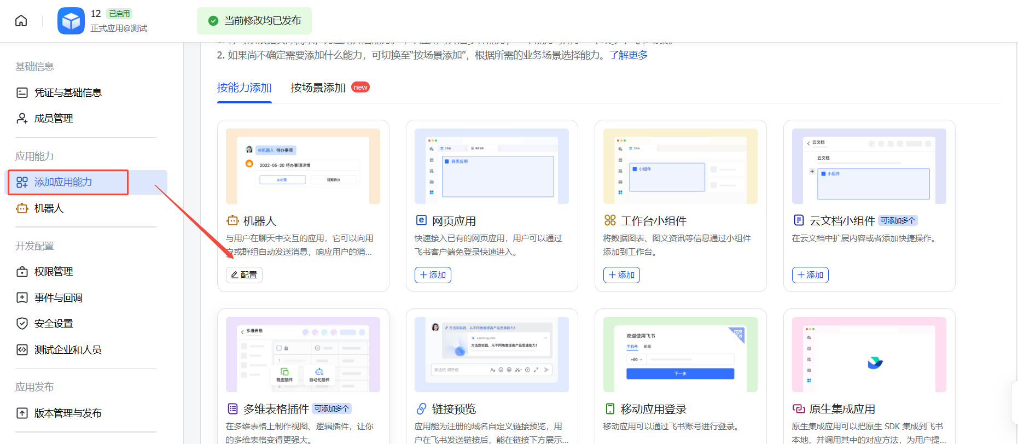Viewport: 1018px width, 444px height.
Task: Click the 凭证与基础信息 sidebar icon
Action: [x=22, y=92]
